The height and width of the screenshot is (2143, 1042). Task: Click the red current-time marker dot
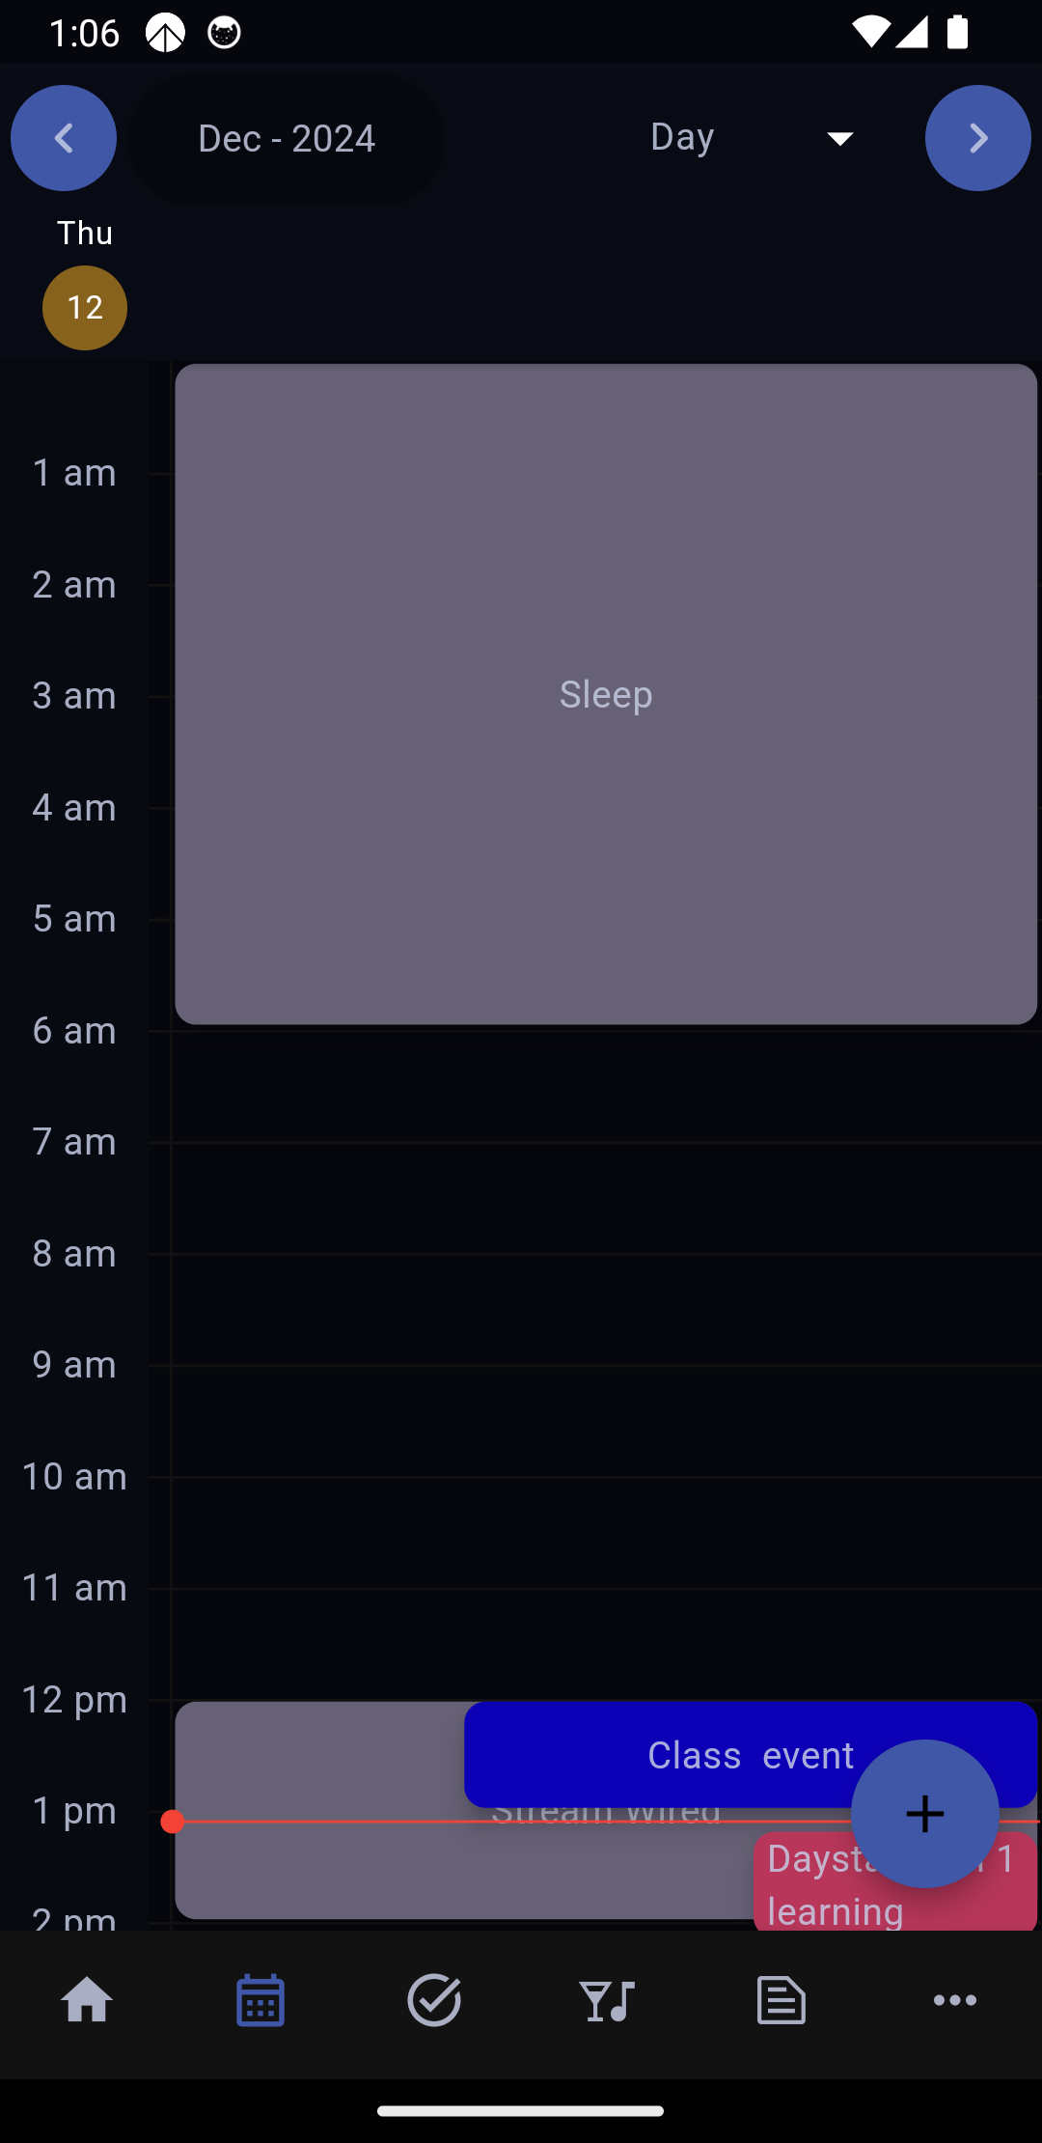pos(173,1822)
